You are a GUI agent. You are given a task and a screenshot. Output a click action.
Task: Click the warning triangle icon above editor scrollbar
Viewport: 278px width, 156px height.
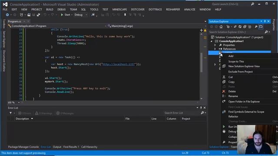point(205,30)
